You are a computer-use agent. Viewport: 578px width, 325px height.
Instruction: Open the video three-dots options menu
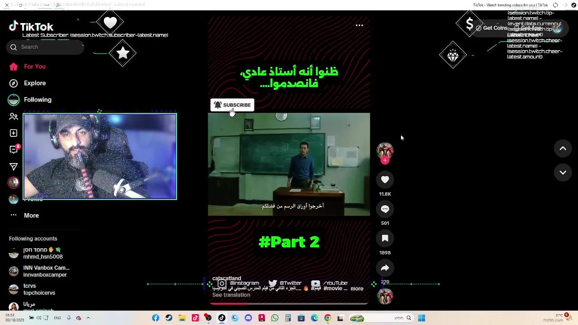tap(359, 25)
